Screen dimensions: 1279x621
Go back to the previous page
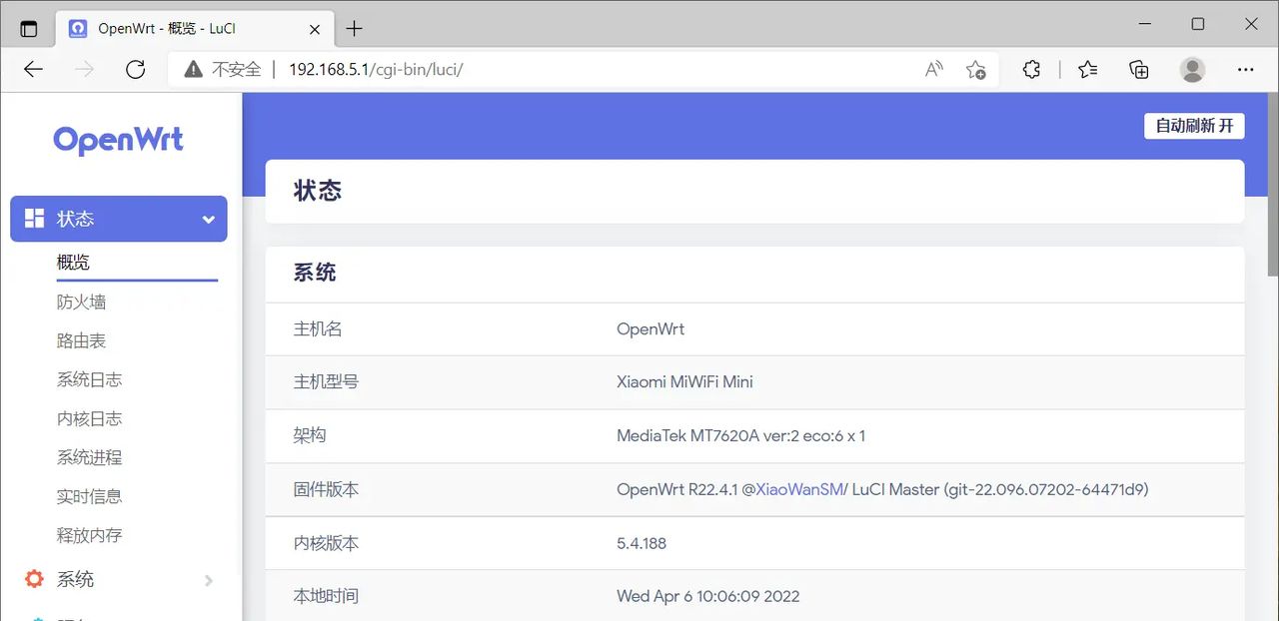point(33,69)
